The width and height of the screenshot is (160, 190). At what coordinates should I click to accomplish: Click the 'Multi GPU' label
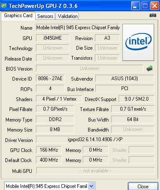(x=22, y=171)
